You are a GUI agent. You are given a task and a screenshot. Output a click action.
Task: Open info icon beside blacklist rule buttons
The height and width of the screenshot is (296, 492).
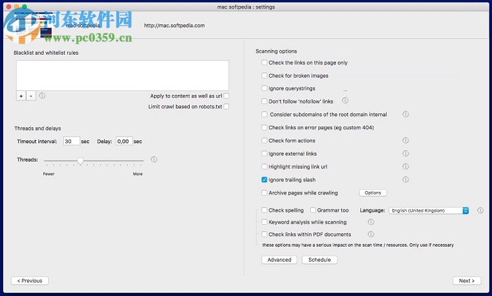click(42, 96)
